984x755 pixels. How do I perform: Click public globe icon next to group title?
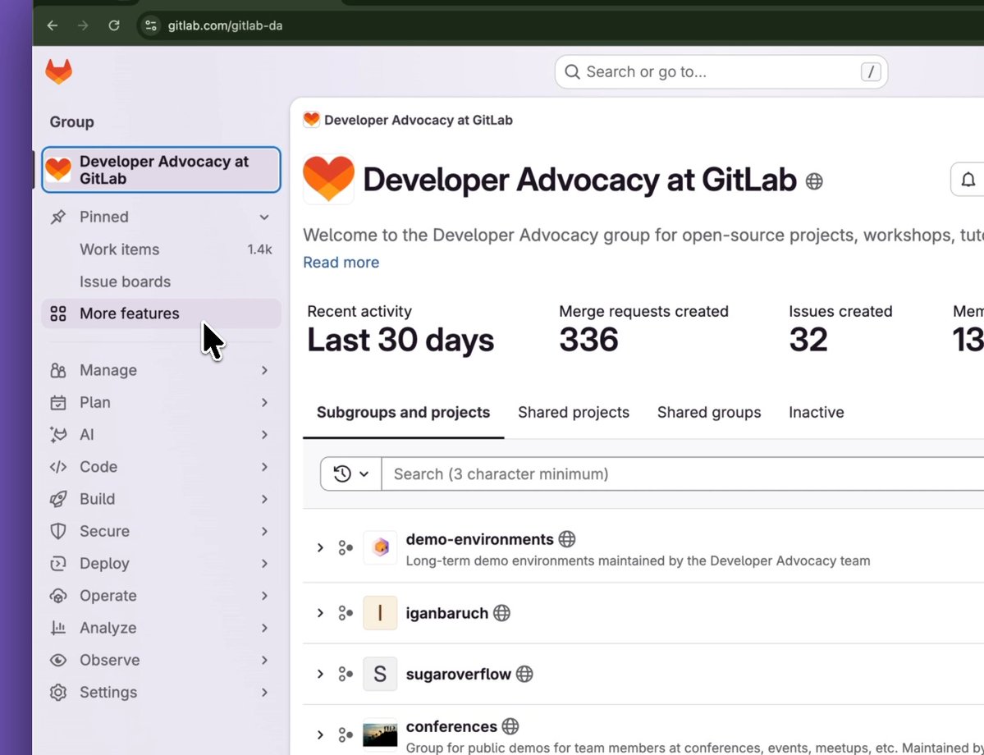(x=814, y=181)
